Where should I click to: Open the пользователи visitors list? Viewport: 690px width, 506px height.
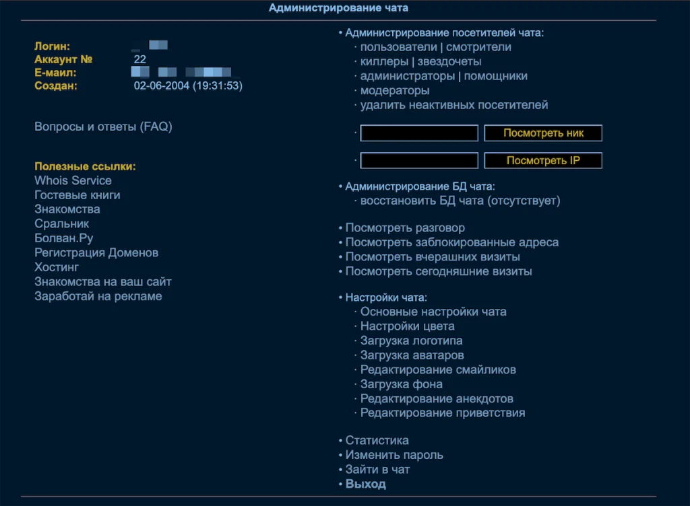click(398, 47)
